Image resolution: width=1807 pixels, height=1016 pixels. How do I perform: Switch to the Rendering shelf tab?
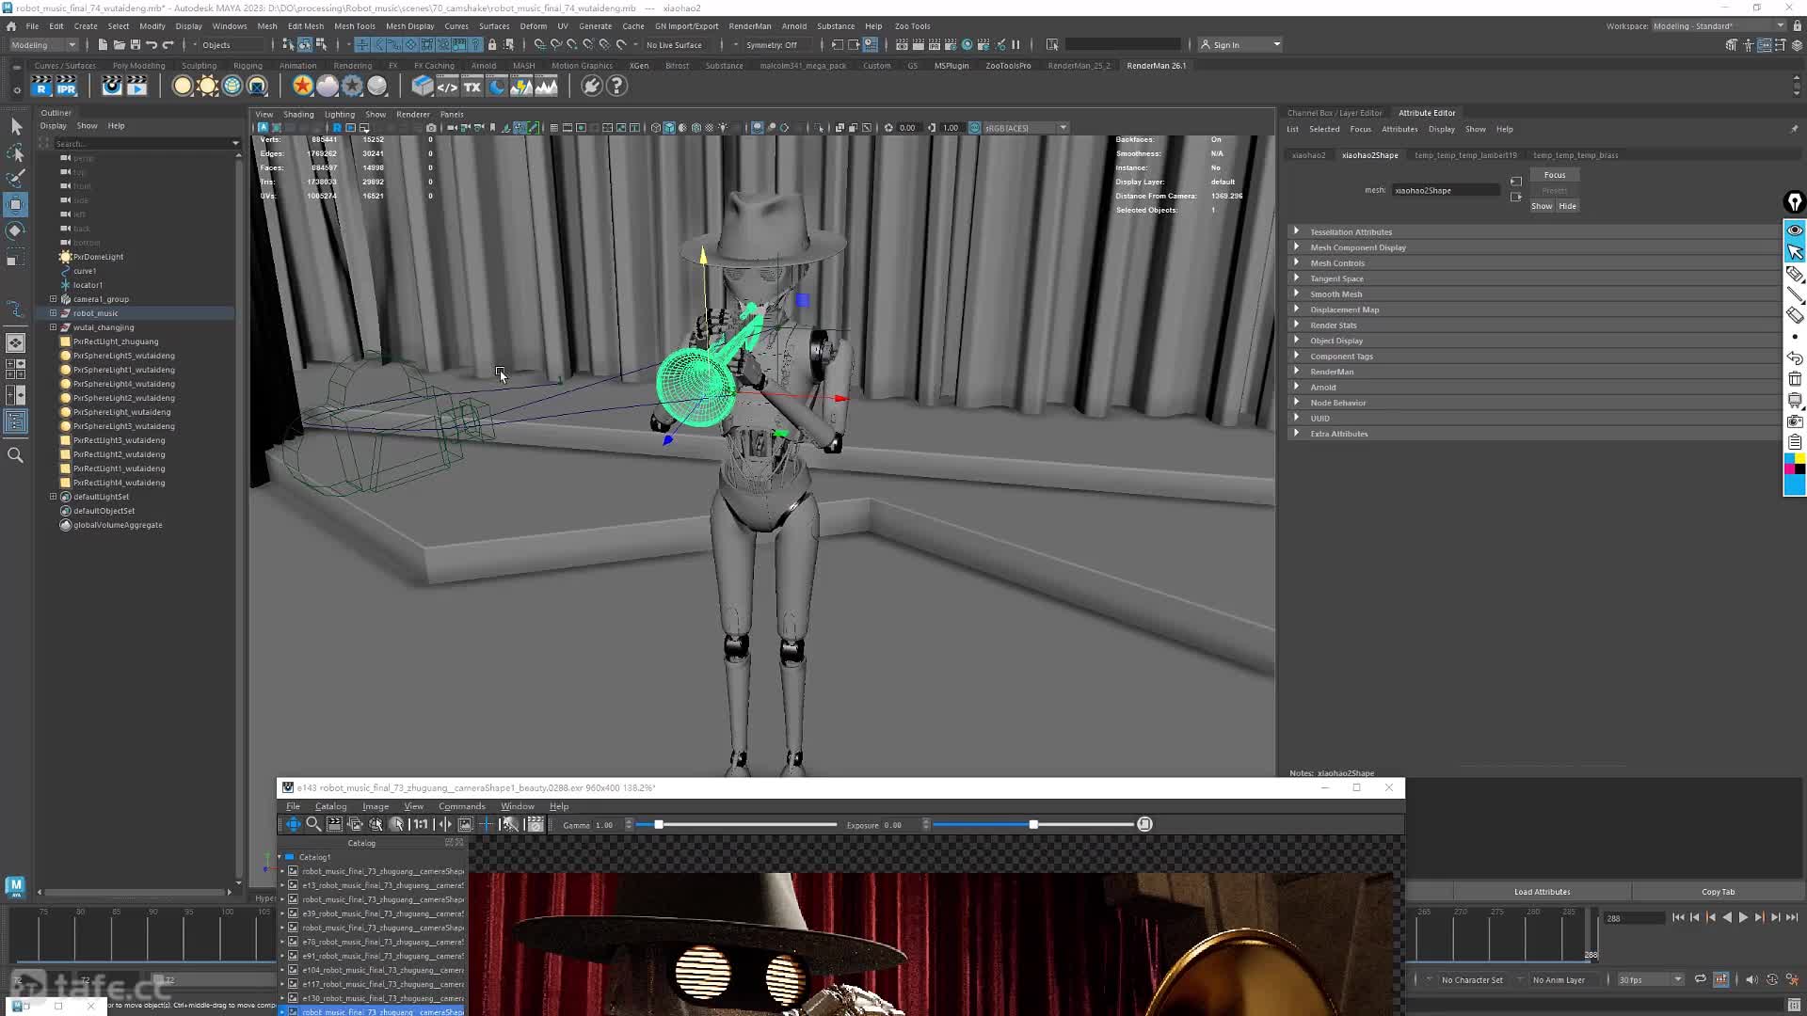click(x=353, y=66)
